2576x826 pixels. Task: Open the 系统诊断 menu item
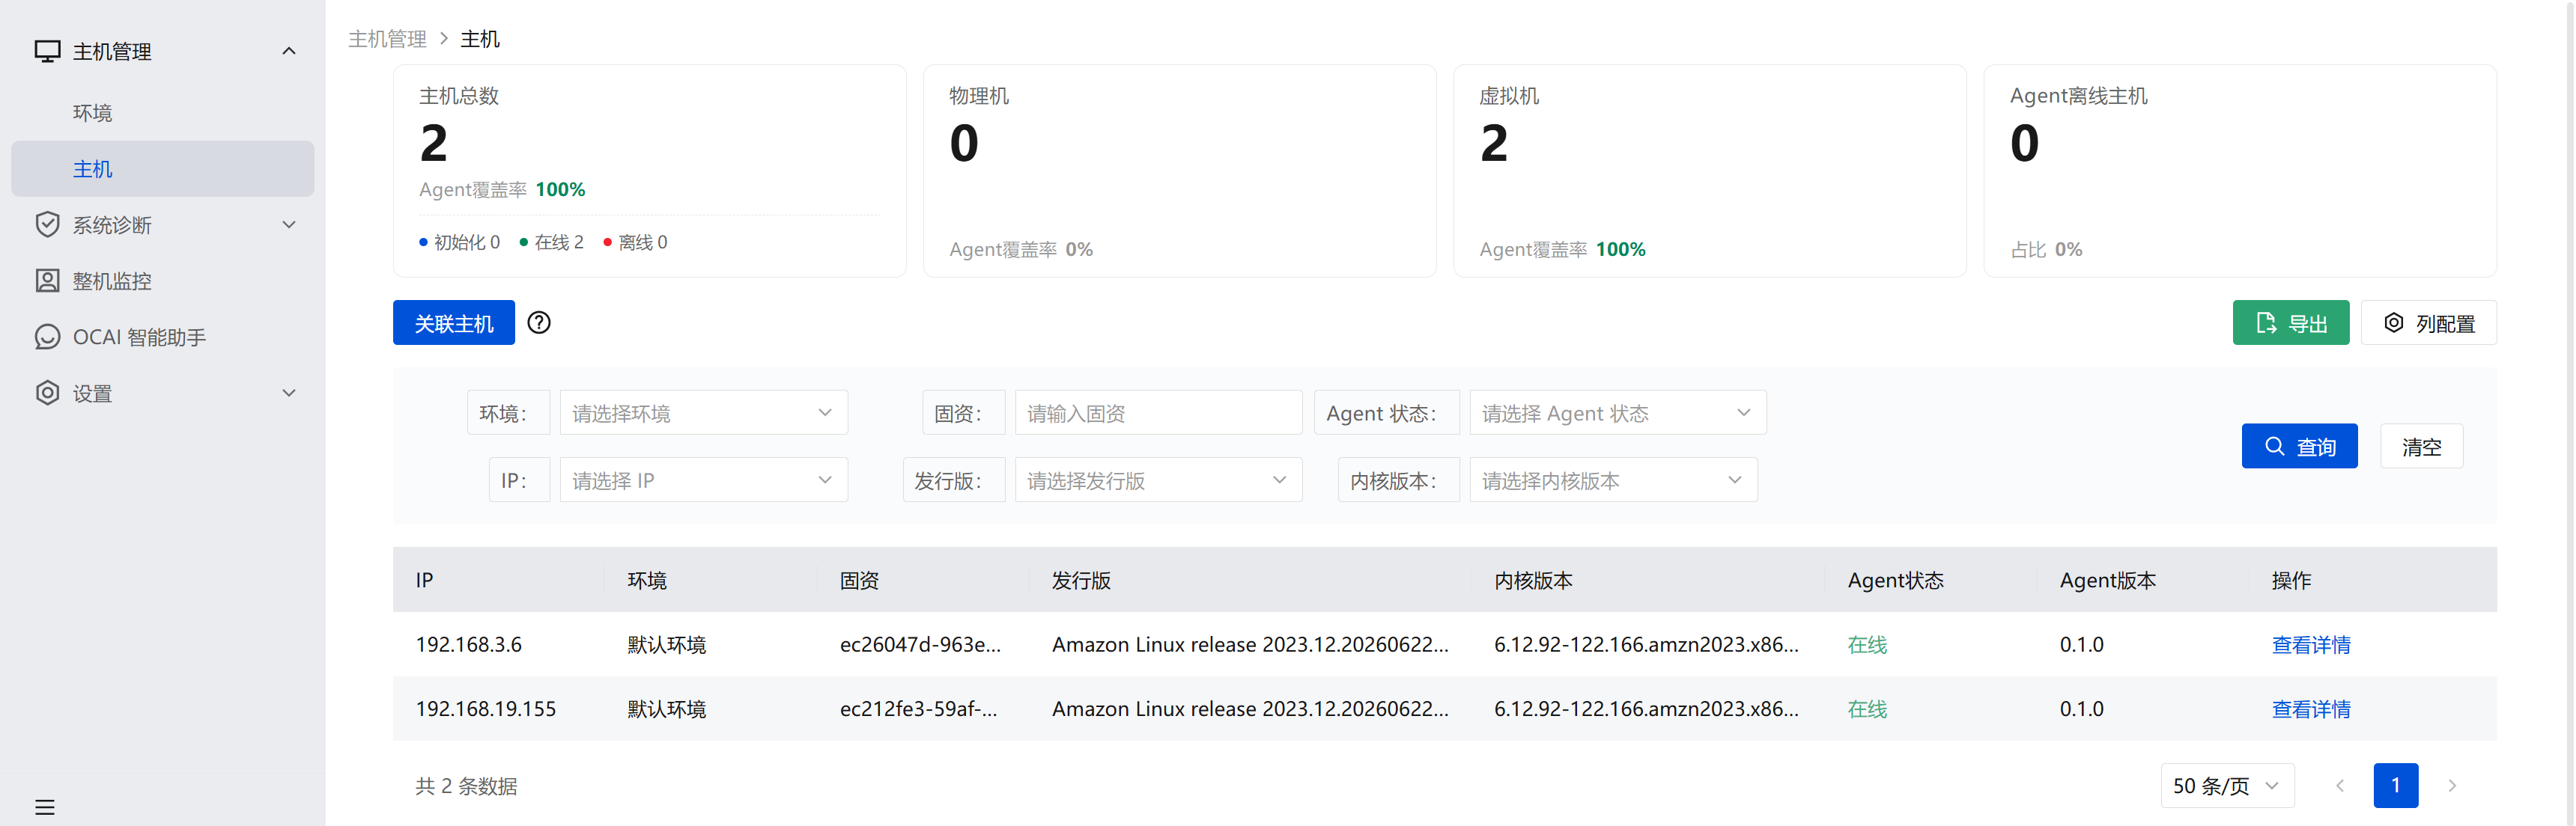(x=162, y=224)
